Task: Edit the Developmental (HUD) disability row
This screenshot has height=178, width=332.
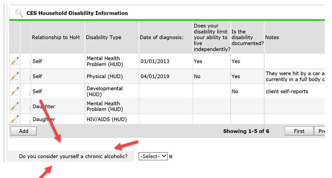Action: pyautogui.click(x=15, y=91)
